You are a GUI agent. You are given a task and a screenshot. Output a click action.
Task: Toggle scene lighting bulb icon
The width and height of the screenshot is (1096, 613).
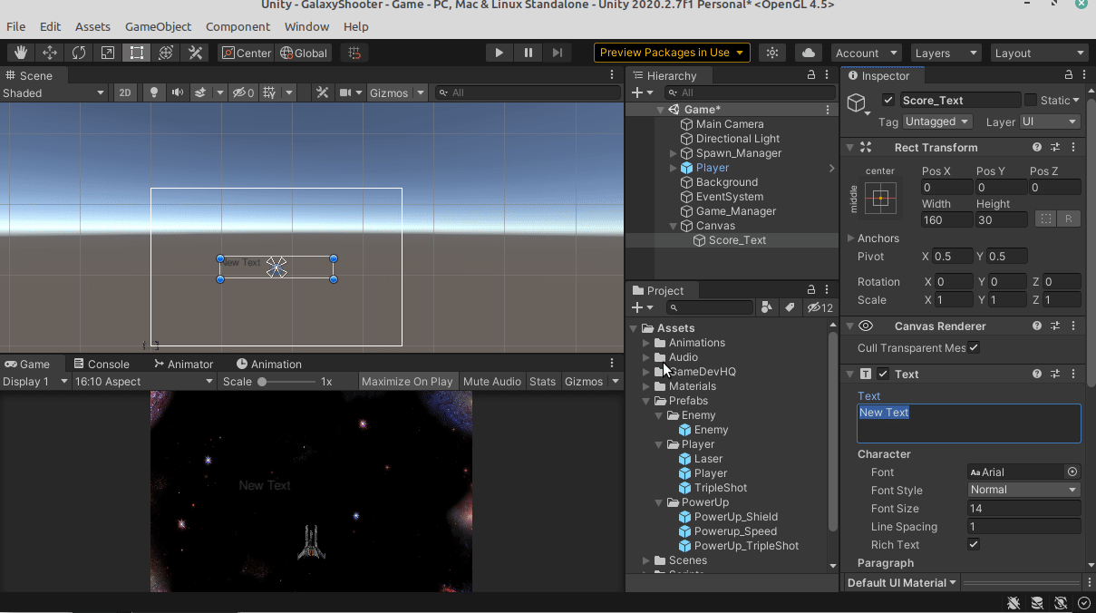tap(154, 92)
